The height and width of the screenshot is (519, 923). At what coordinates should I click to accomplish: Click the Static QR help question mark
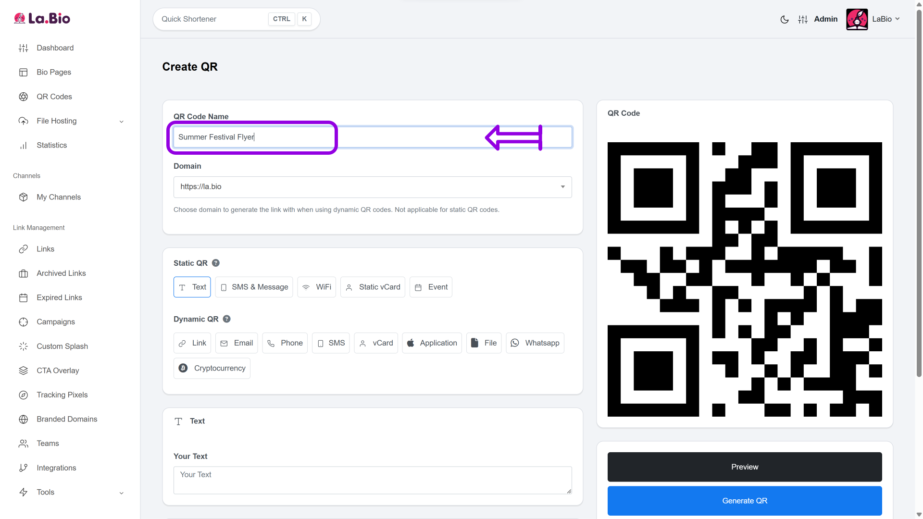point(216,263)
